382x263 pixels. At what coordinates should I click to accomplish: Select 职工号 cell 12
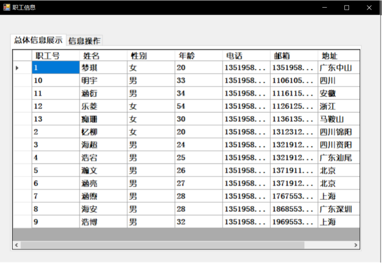(x=55, y=106)
